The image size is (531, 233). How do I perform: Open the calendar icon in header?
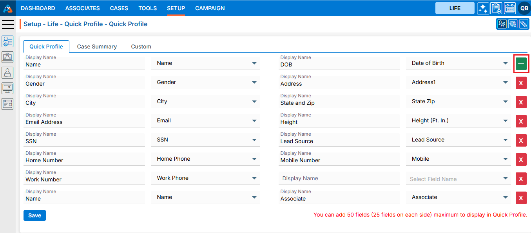[x=510, y=8]
